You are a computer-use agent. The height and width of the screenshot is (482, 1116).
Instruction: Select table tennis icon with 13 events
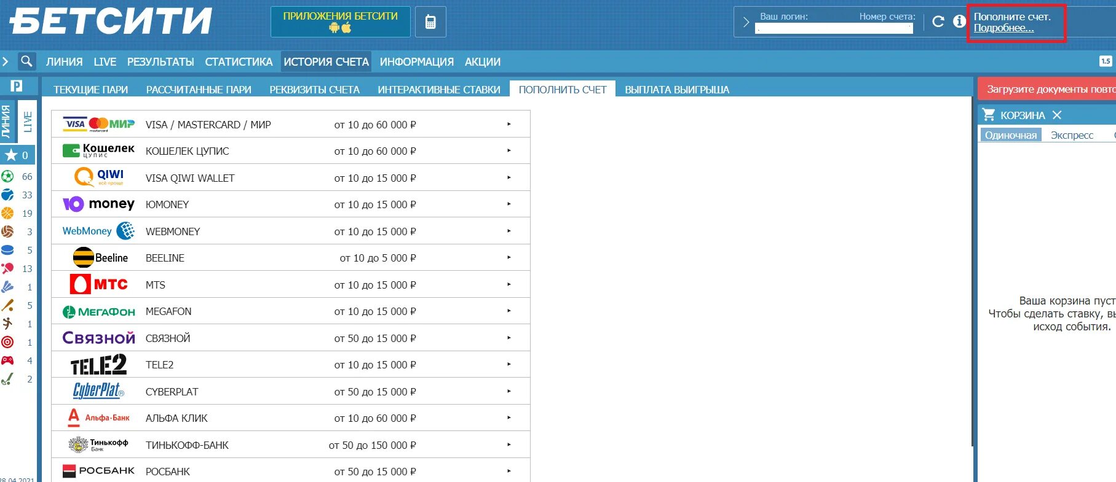tap(7, 269)
